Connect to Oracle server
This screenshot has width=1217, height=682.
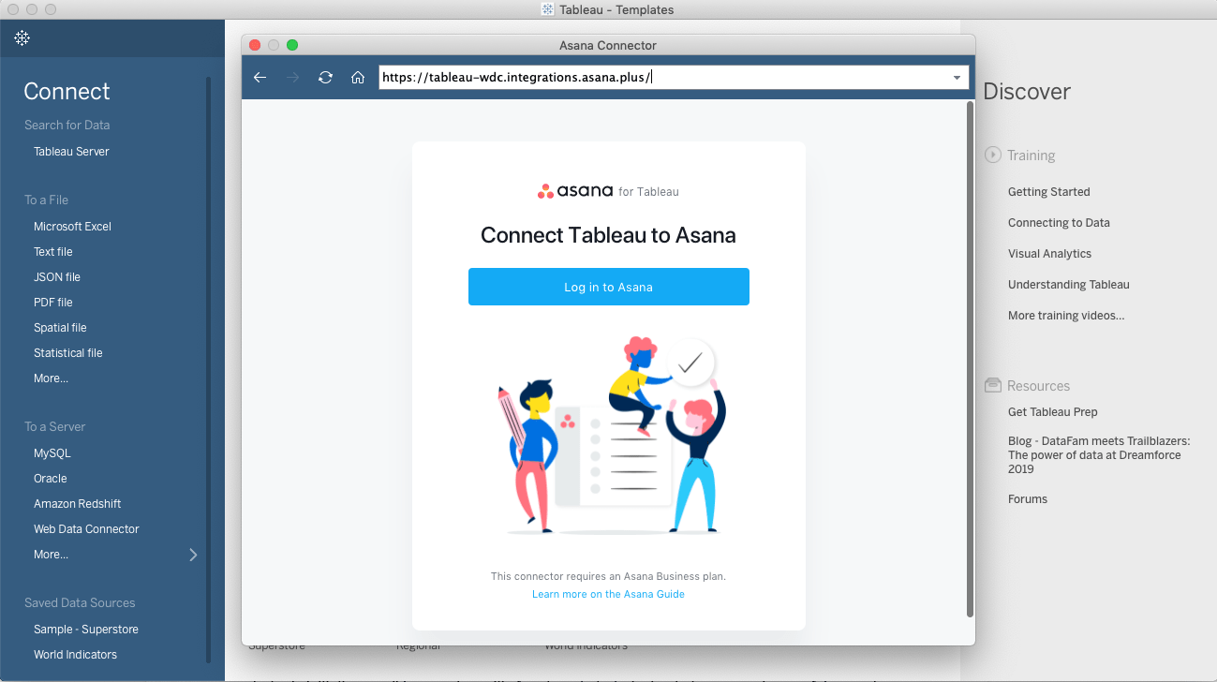pos(51,479)
